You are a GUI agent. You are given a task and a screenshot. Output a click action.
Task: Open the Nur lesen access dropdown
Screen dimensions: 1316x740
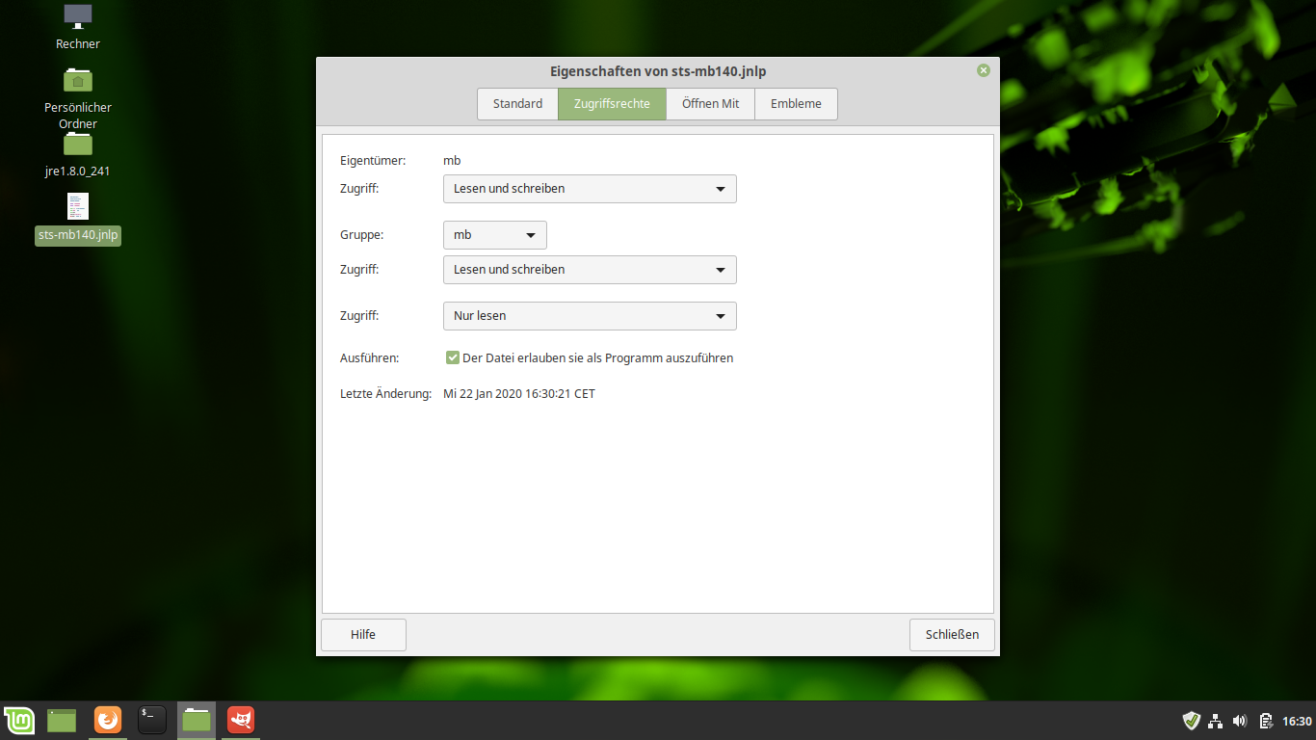point(590,316)
